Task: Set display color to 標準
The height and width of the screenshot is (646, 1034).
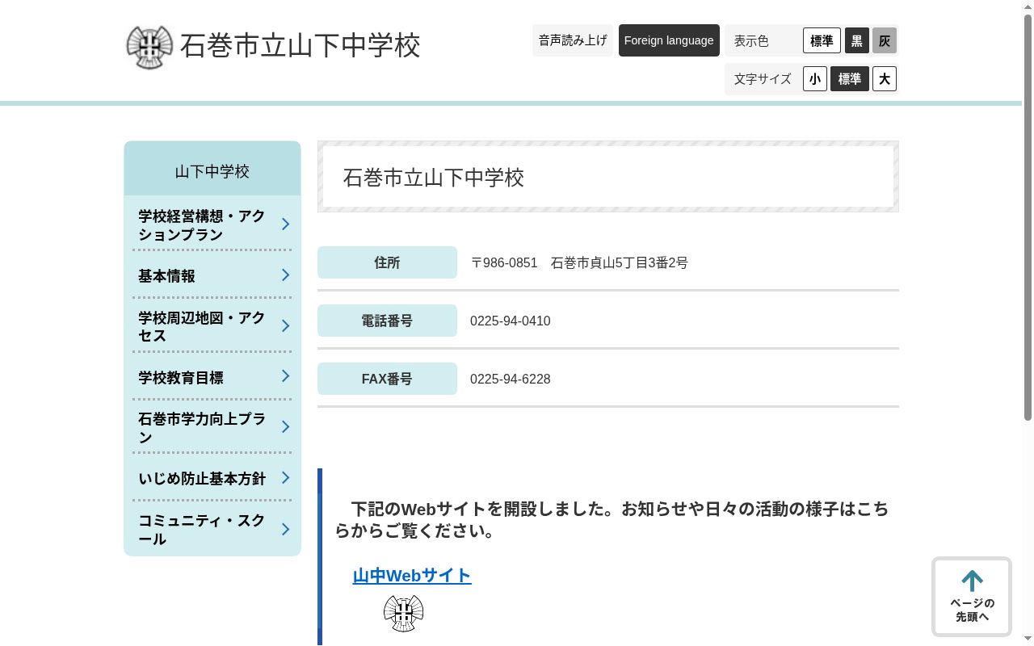Action: point(822,40)
